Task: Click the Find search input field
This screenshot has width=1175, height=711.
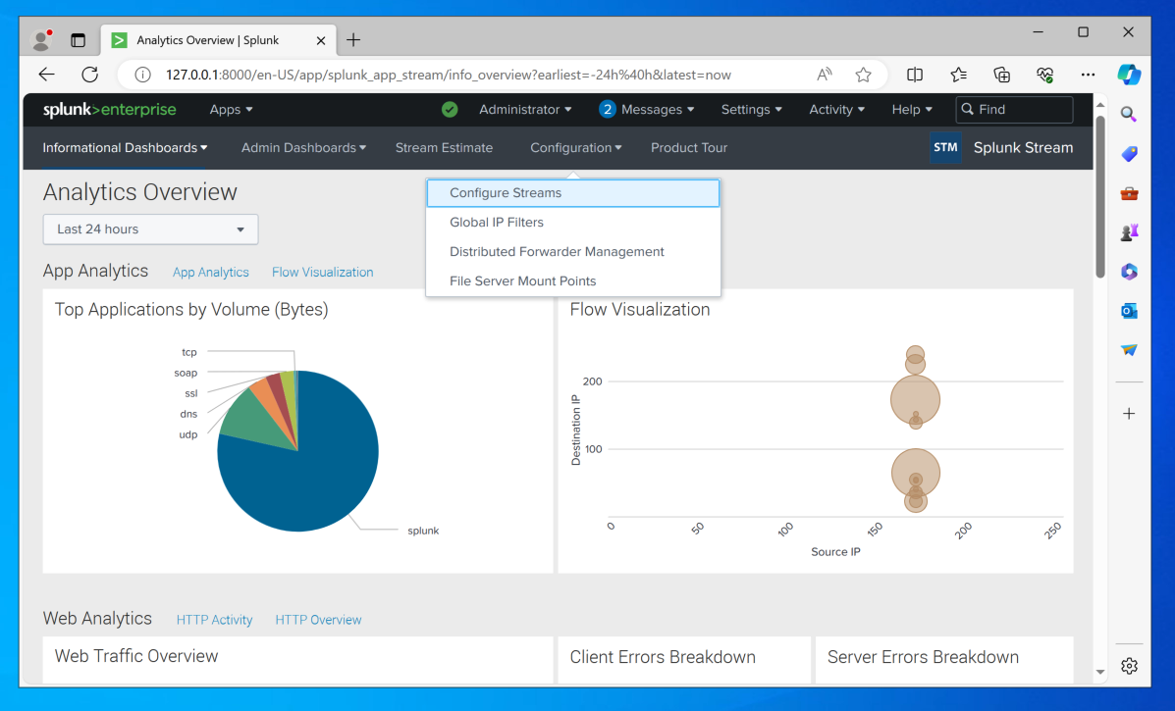Action: (x=1014, y=109)
